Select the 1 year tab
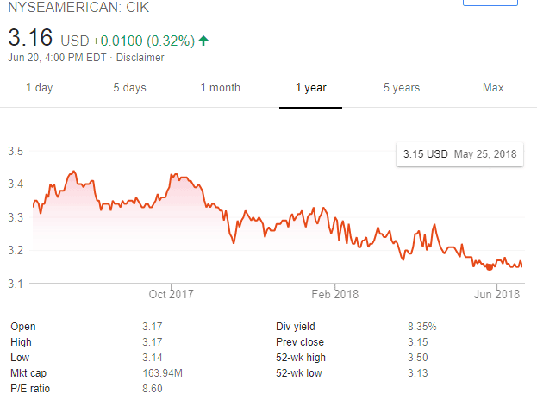The image size is (537, 400). [310, 88]
